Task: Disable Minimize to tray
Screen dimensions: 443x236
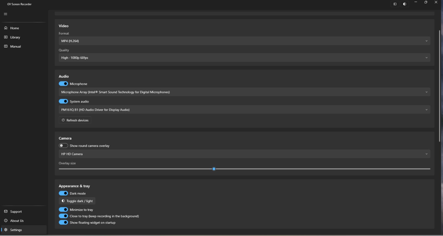Action: click(63, 209)
